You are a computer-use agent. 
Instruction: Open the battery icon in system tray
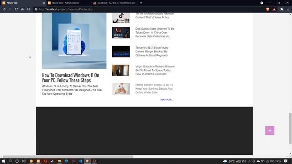click(263, 161)
